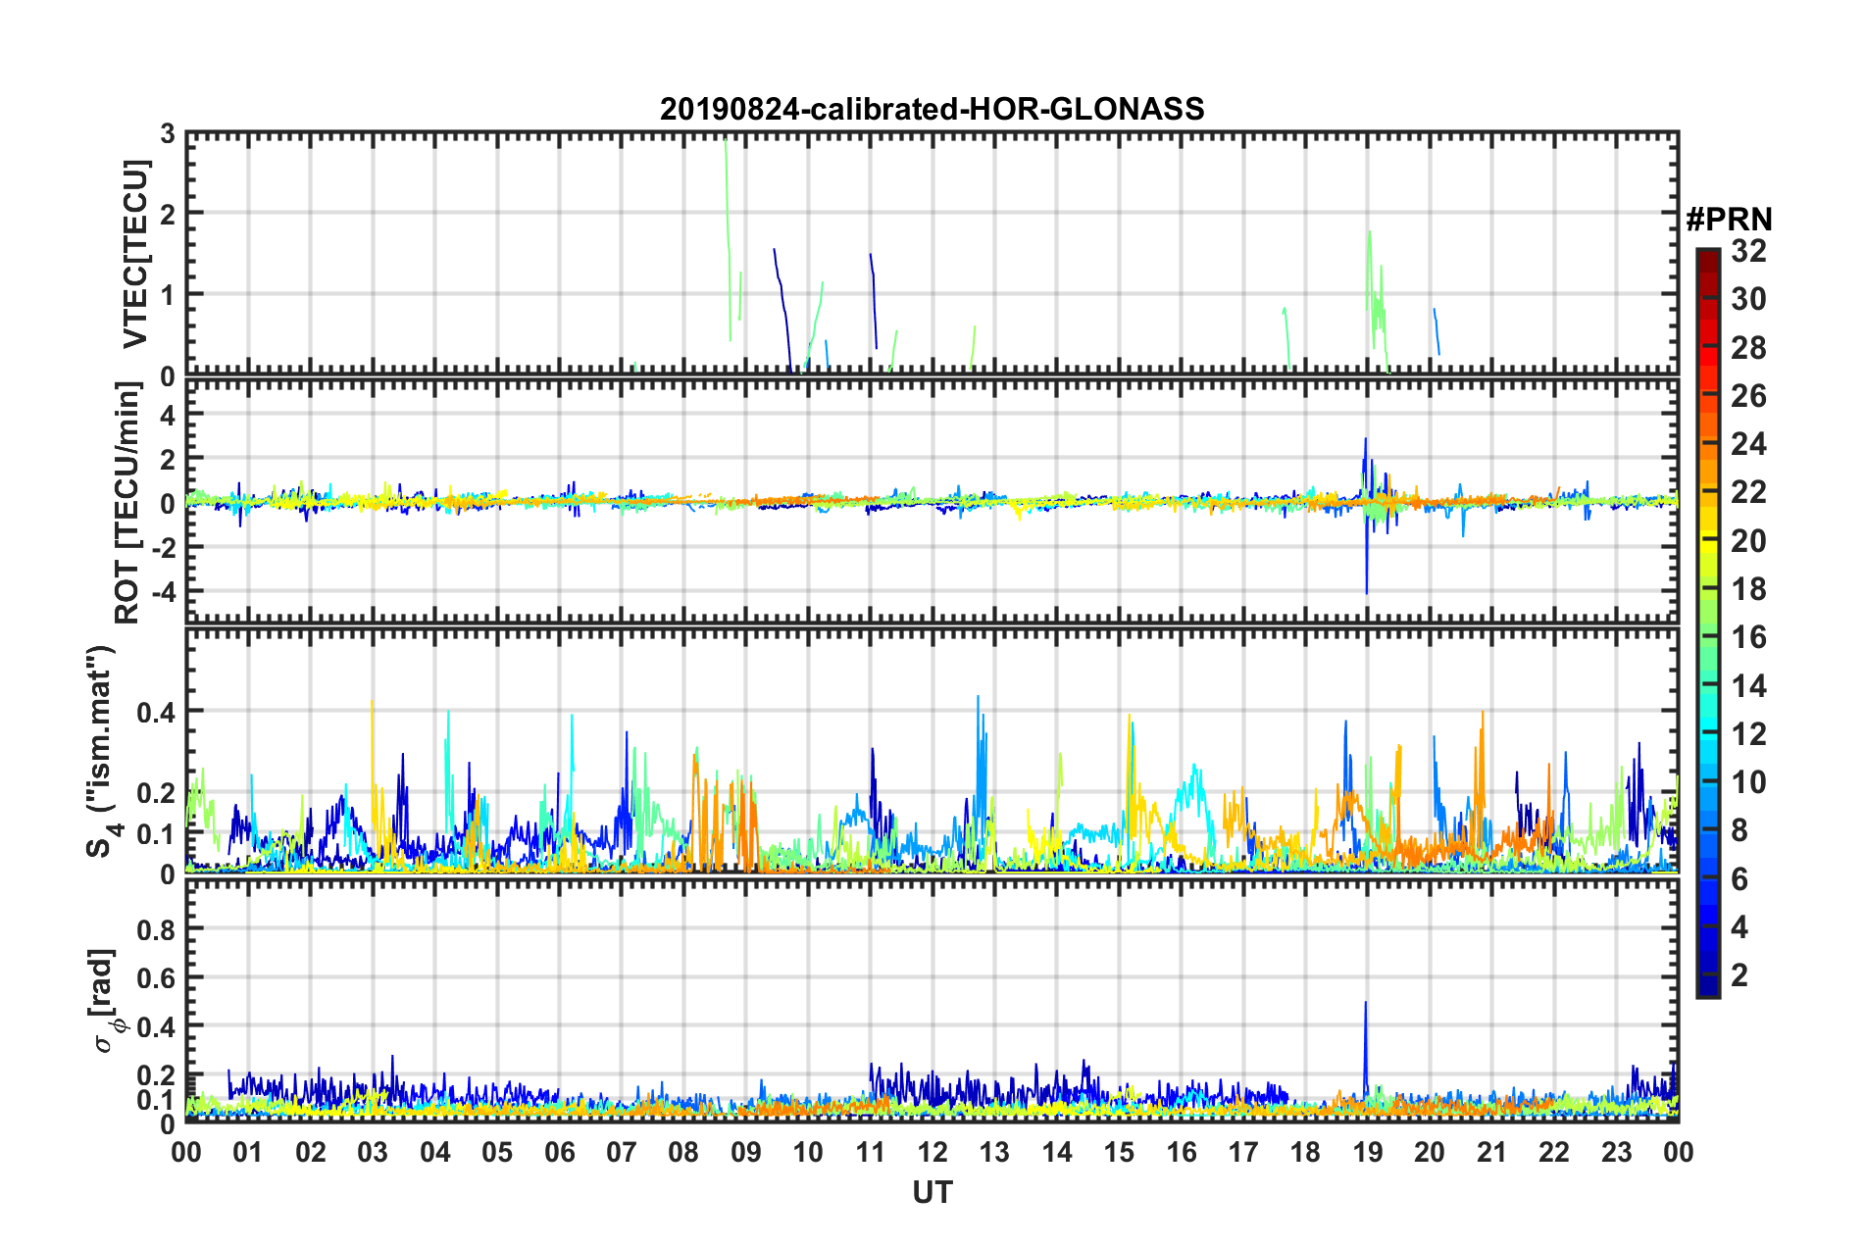Click the 19 hour tick on the UT axis
The image size is (1865, 1247).
[1368, 1152]
